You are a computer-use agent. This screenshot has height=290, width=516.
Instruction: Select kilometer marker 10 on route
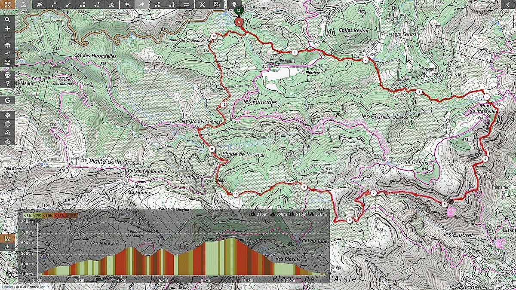coord(235,194)
